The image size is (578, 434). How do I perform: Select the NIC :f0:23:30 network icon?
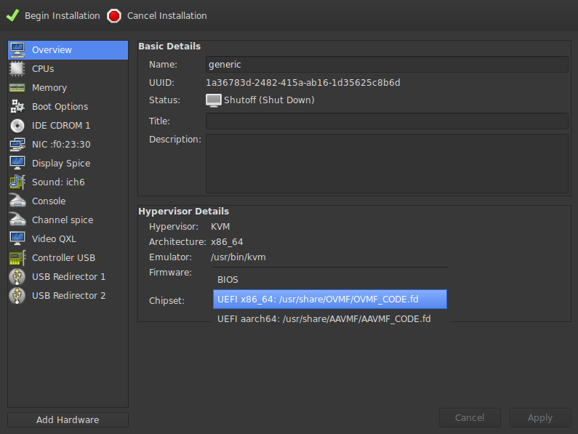[17, 145]
